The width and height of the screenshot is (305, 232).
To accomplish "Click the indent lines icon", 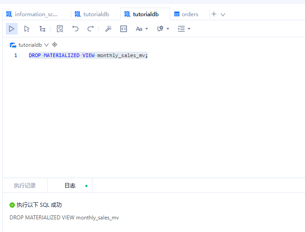I will click(181, 29).
